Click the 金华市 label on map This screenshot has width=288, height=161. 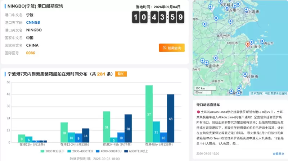[214, 66]
